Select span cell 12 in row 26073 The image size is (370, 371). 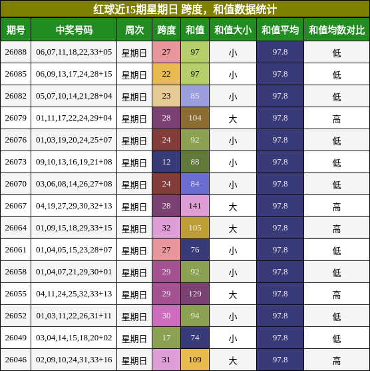click(x=166, y=162)
